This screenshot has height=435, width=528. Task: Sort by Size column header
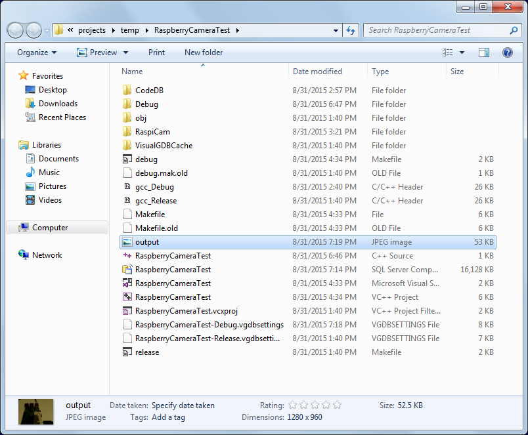pyautogui.click(x=457, y=72)
